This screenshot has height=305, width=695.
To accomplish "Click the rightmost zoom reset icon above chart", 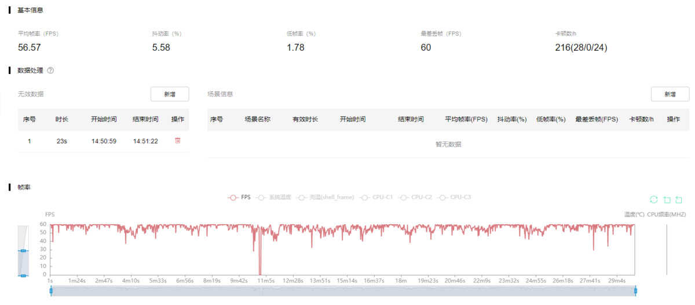I will (679, 200).
